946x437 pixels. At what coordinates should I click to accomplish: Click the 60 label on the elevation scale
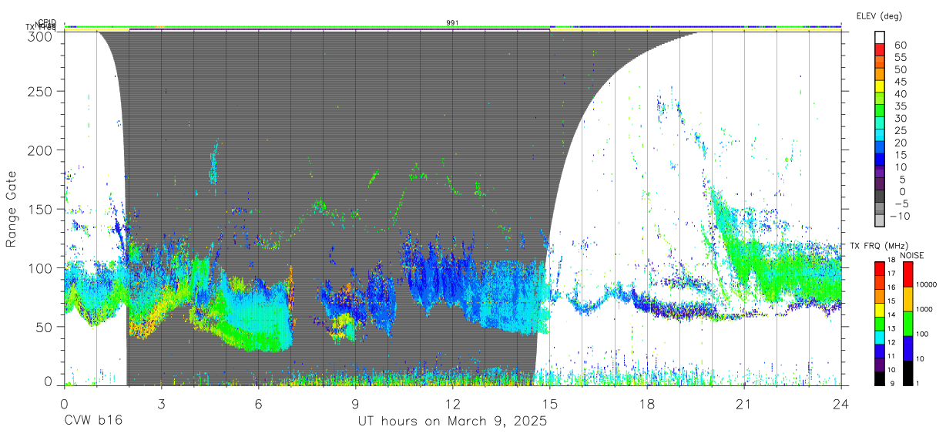coord(899,45)
